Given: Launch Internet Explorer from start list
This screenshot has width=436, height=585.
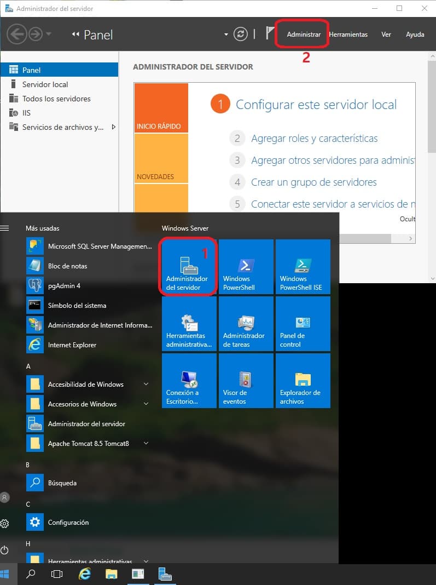Looking at the screenshot, I should (x=89, y=345).
